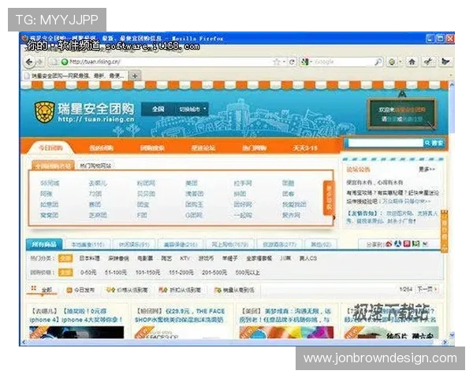The height and width of the screenshot is (378, 473).
Task: Select the 热门购物网站 tab
Action: [95, 165]
